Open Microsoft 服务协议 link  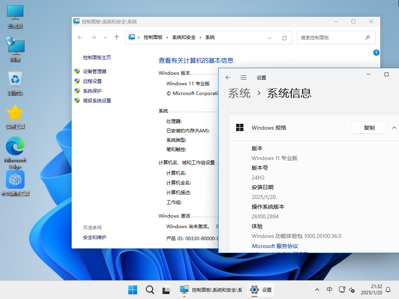275,246
